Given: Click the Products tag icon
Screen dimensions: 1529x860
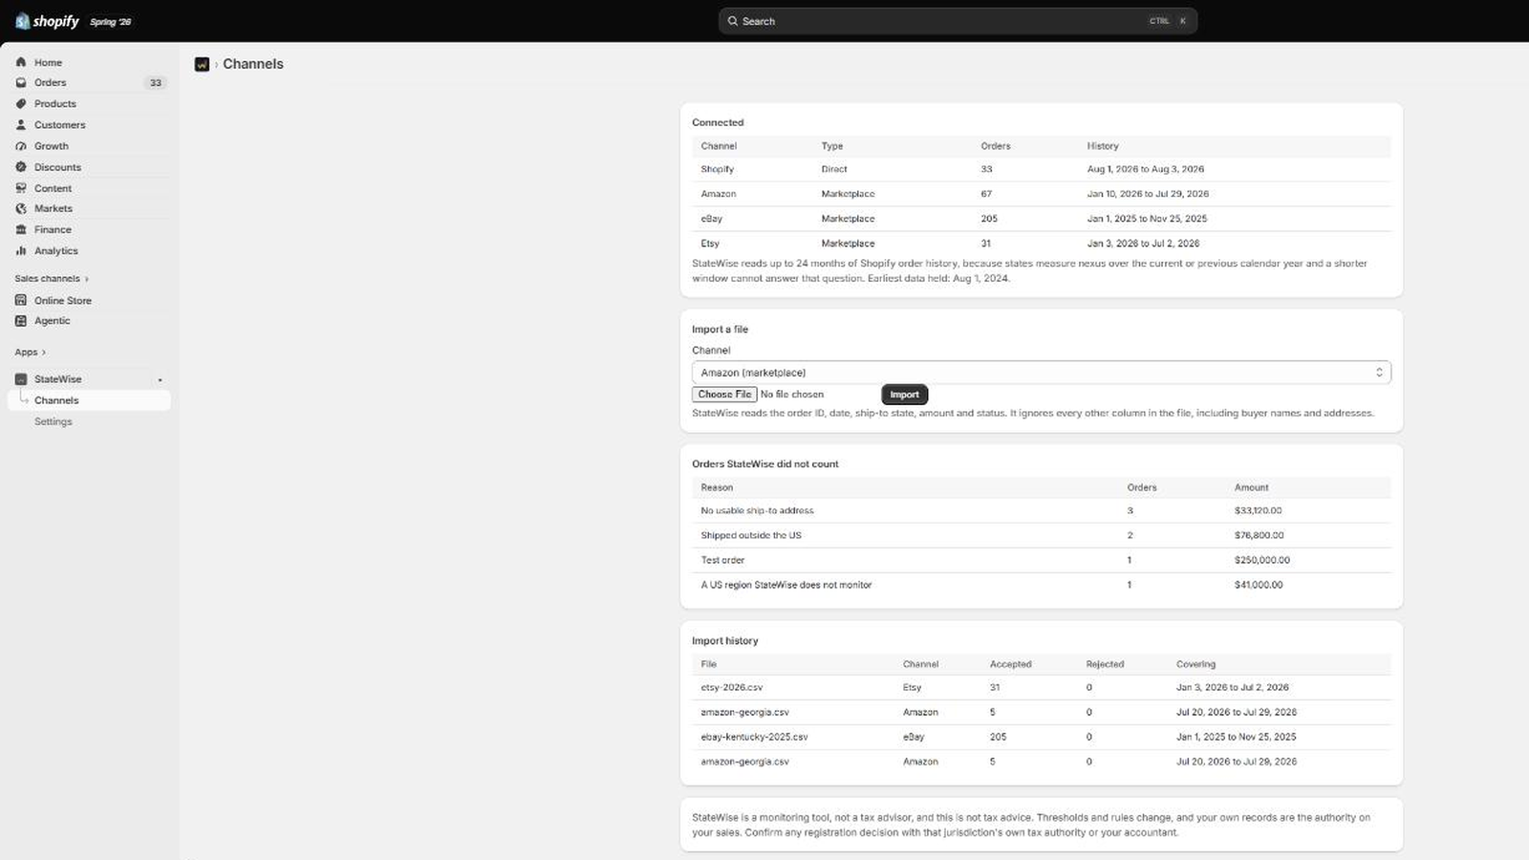Looking at the screenshot, I should (21, 103).
